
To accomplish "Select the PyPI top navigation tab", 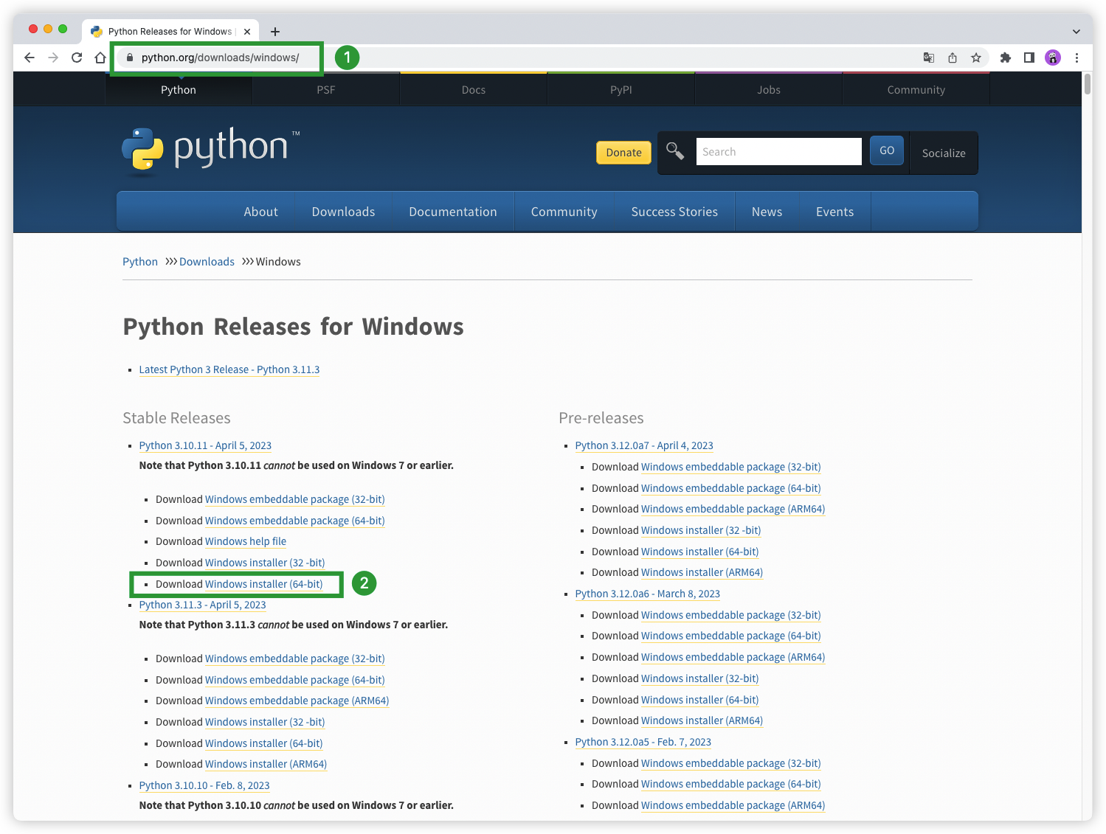I will (621, 90).
